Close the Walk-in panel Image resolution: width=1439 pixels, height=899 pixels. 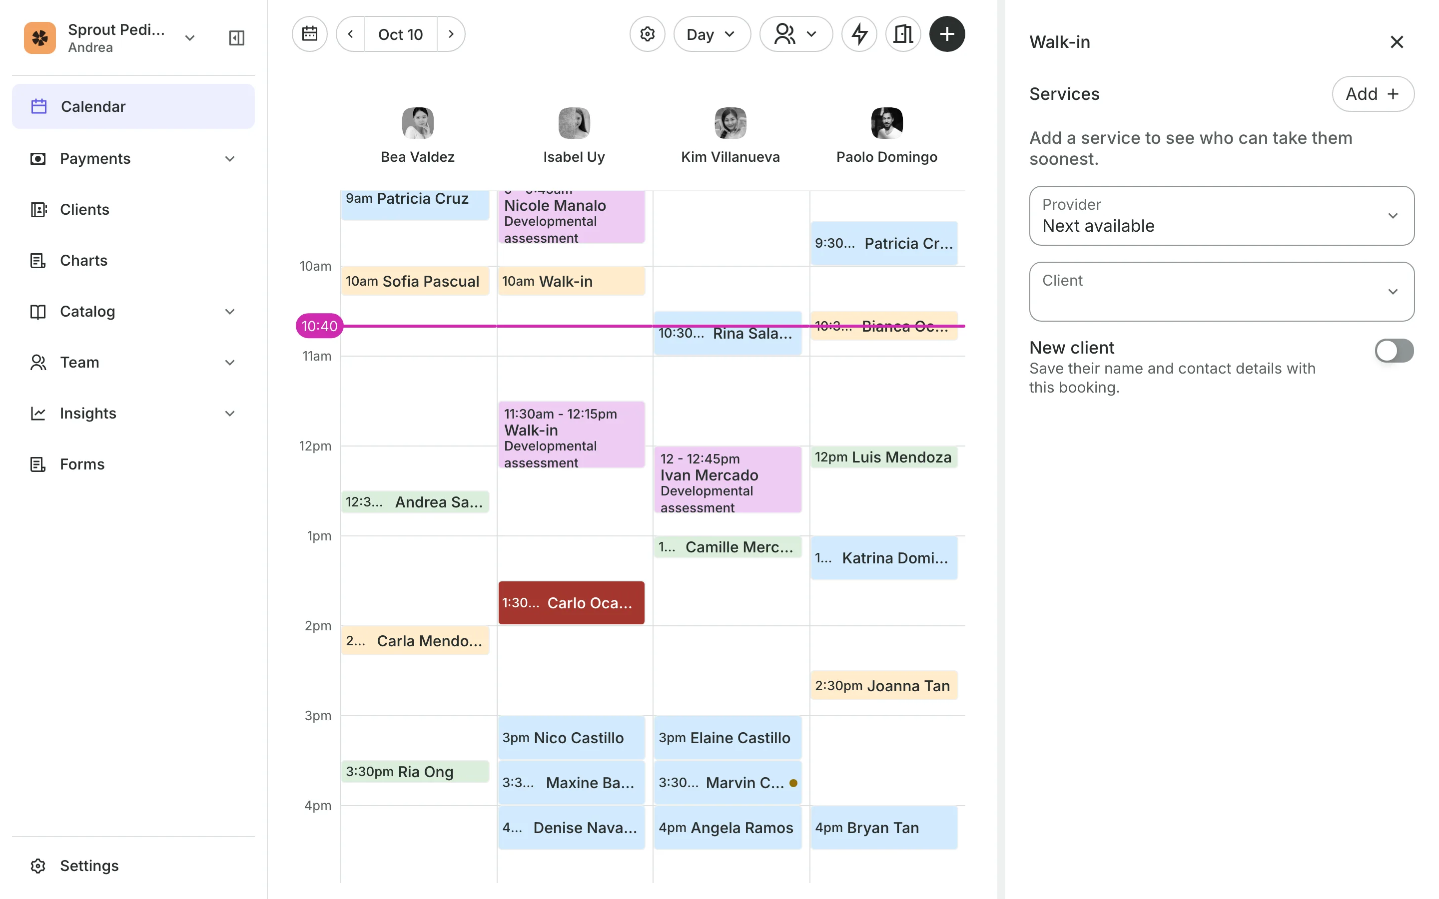1396,42
